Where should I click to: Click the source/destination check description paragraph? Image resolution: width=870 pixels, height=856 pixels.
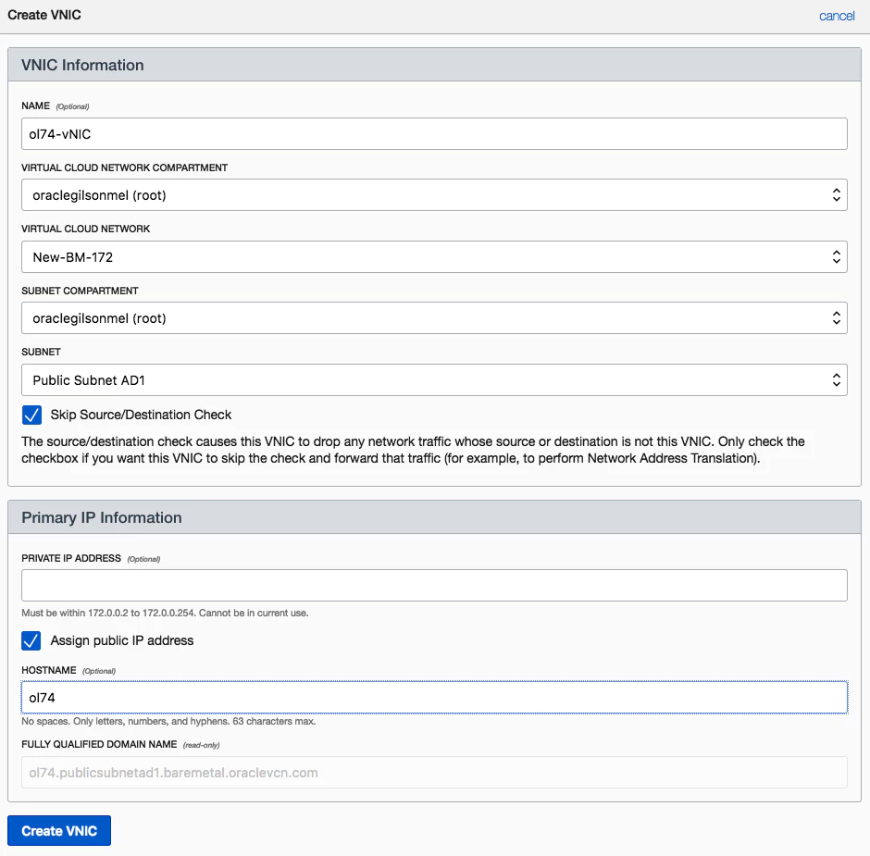click(x=413, y=451)
